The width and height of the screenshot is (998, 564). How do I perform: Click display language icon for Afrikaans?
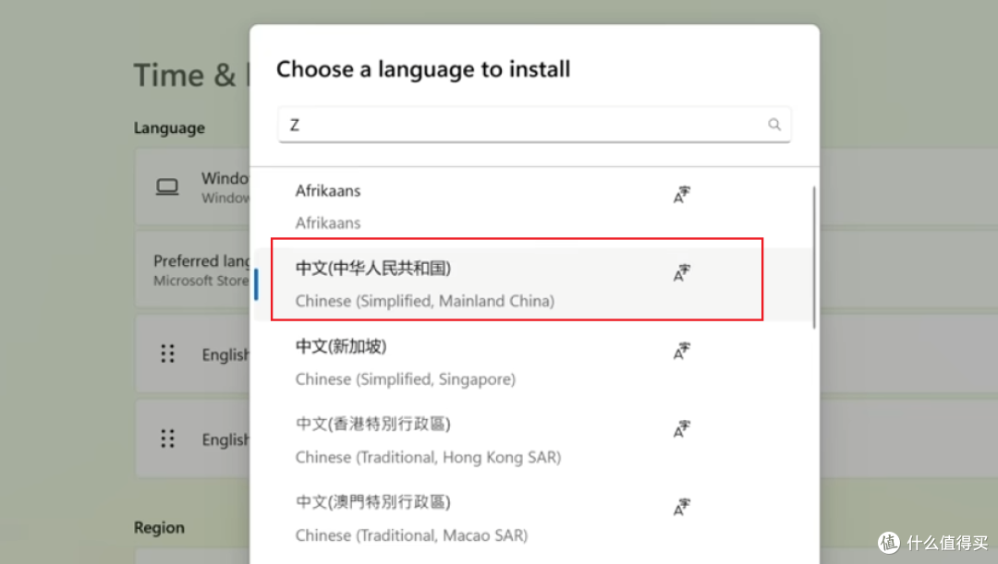(x=682, y=195)
